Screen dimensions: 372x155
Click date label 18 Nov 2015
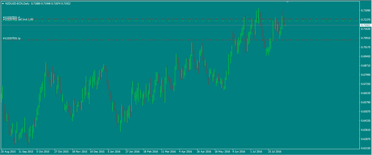point(79,152)
